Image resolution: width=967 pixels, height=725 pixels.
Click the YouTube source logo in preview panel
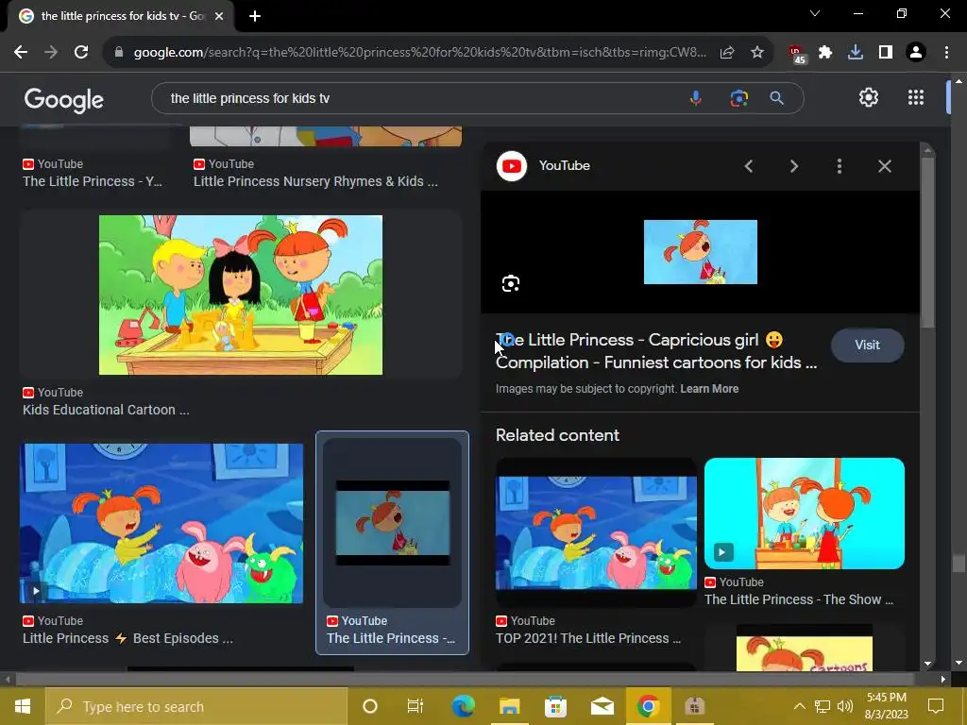coord(512,166)
